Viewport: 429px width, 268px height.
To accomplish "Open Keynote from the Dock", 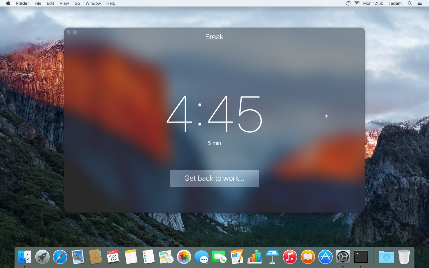I will pos(272,257).
